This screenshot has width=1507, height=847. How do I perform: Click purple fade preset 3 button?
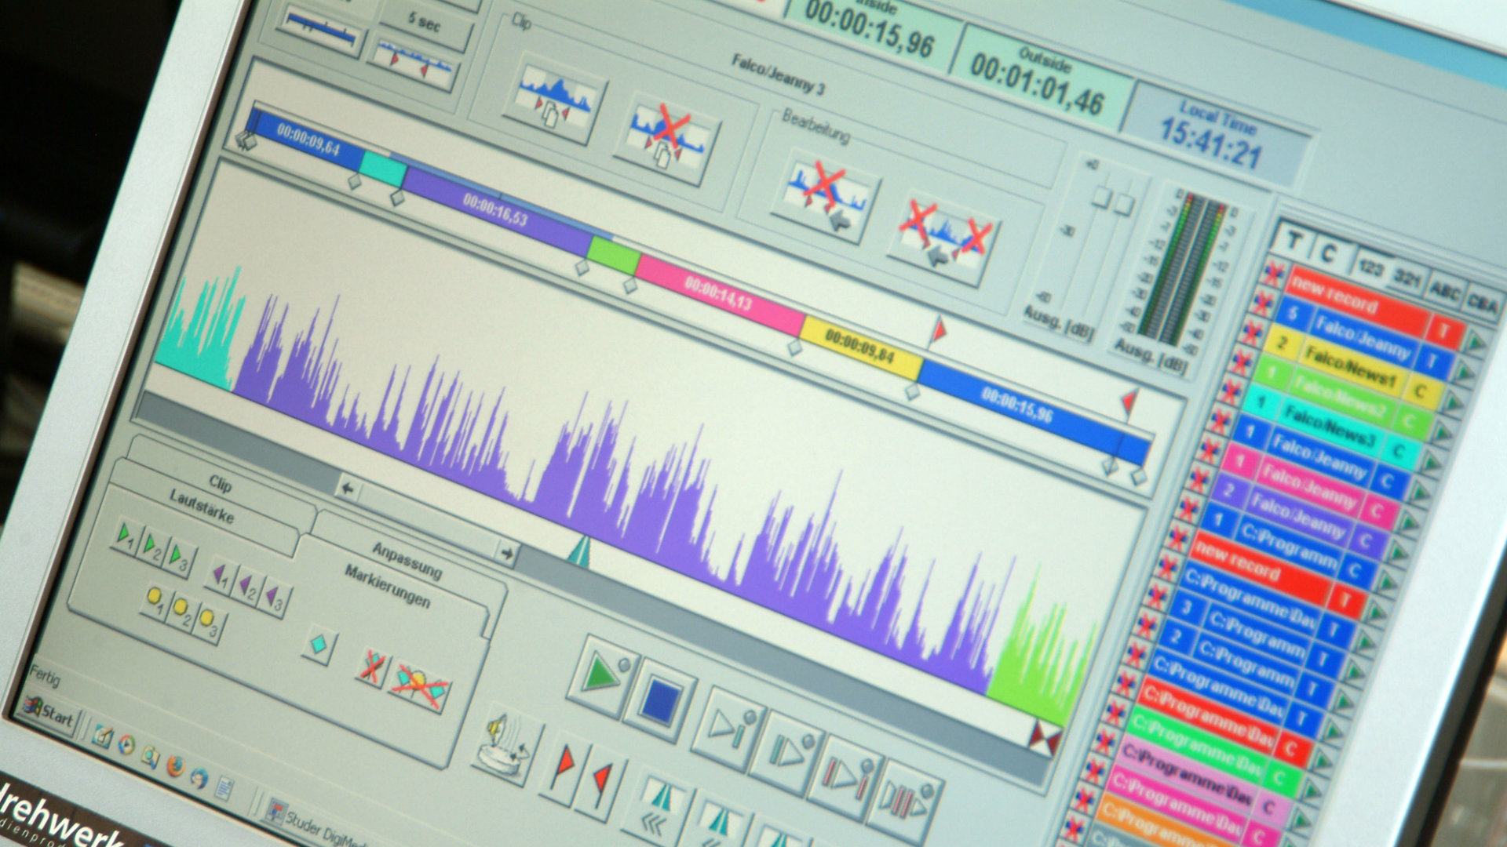[275, 598]
